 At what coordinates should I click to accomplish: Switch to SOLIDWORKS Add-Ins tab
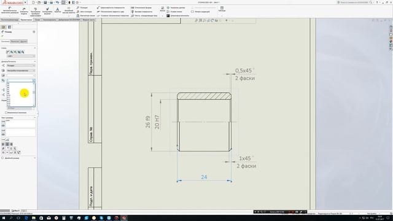tap(69, 20)
